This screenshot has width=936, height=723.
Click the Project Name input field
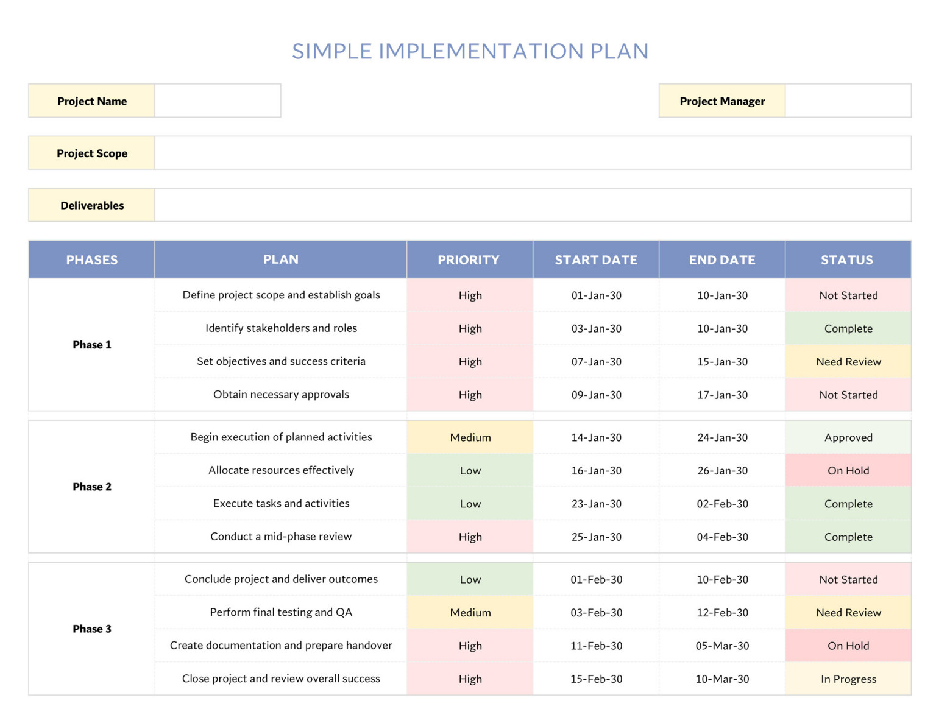[x=218, y=101]
